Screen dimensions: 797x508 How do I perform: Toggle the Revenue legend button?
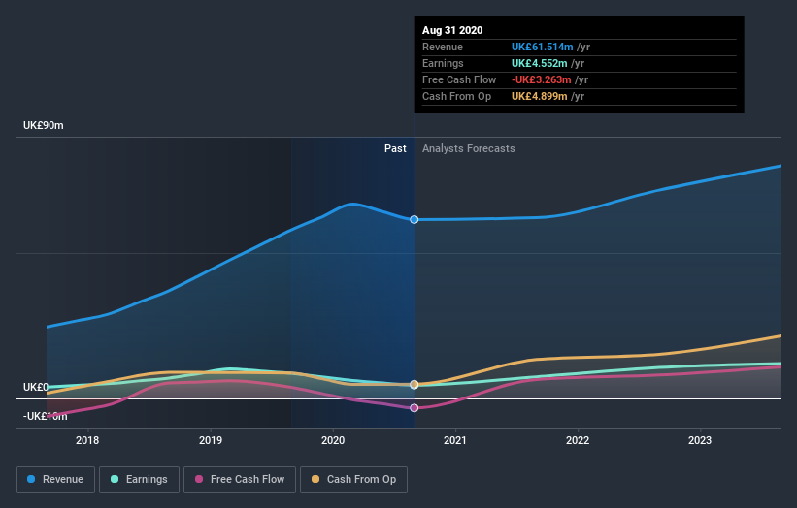click(55, 480)
